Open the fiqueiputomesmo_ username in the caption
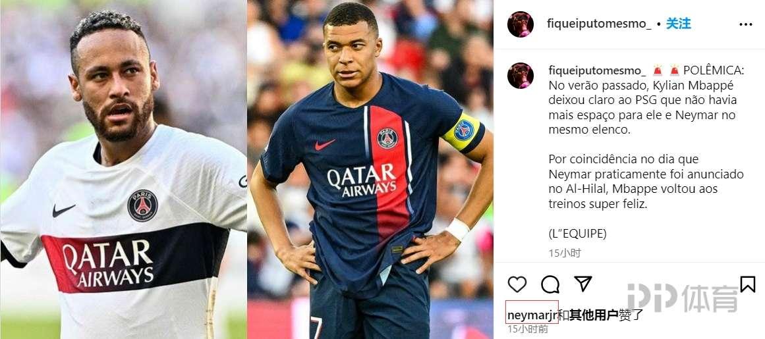This screenshot has width=765, height=339. pos(597,70)
